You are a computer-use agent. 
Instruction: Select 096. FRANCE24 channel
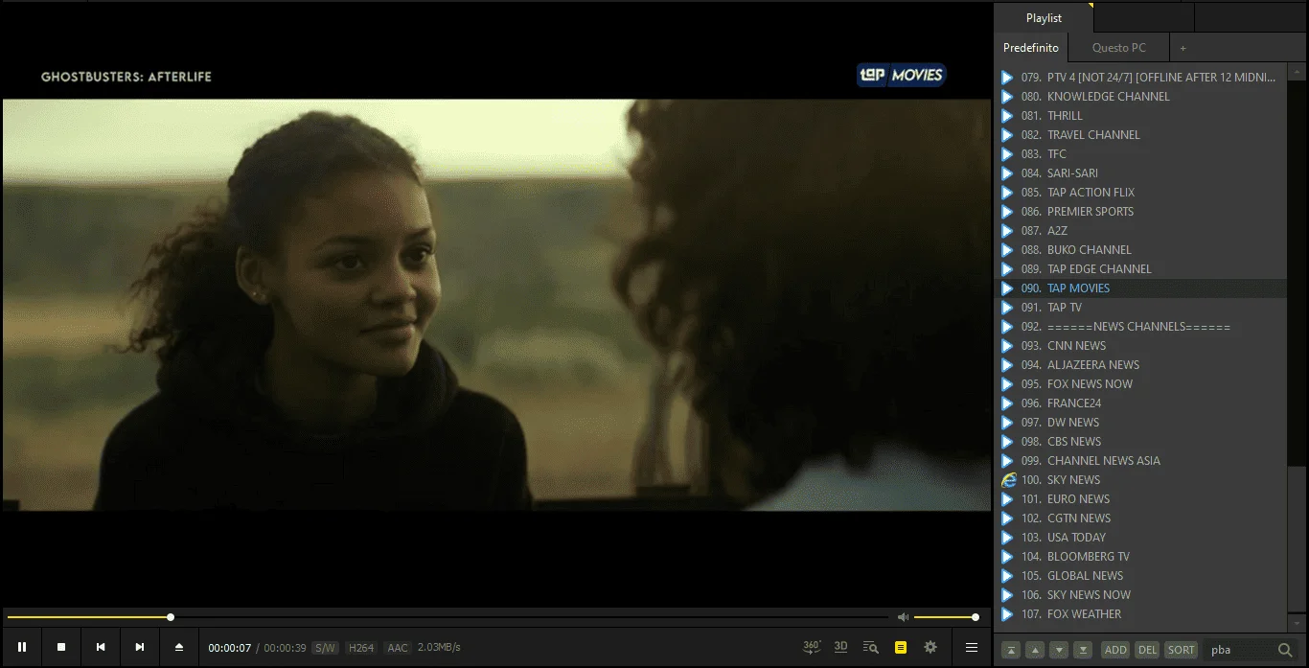1140,403
